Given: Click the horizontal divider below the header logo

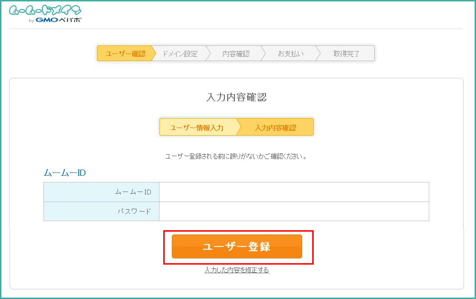Looking at the screenshot, I should pos(236,29).
